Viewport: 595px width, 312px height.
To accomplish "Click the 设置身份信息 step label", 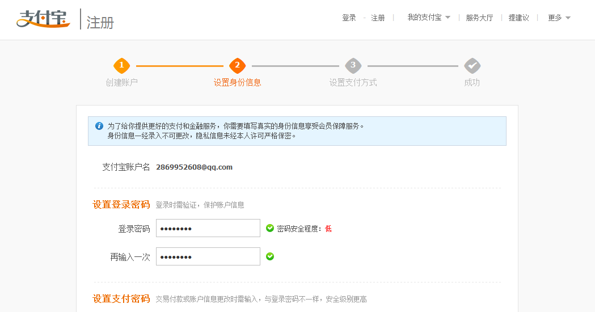I will click(x=238, y=82).
